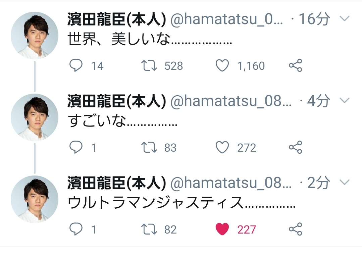Share the すごいな tweet
The height and width of the screenshot is (256, 362).
(296, 147)
